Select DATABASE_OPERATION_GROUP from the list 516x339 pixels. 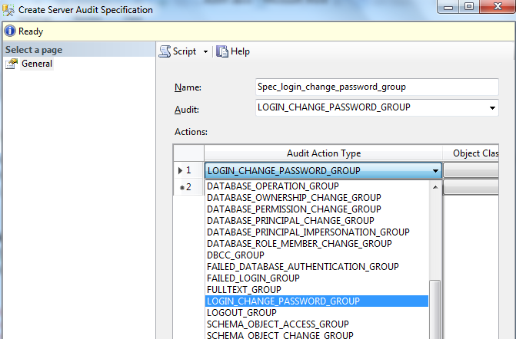pos(272,186)
